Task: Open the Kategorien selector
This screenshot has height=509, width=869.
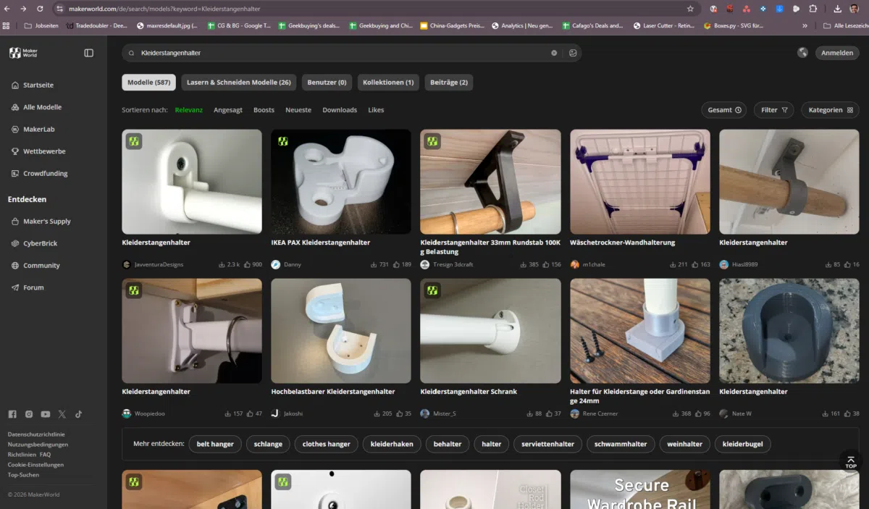Action: 830,110
